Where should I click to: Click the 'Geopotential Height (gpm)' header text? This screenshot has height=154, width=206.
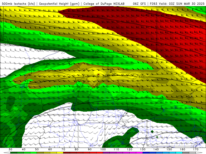[x=59, y=4]
